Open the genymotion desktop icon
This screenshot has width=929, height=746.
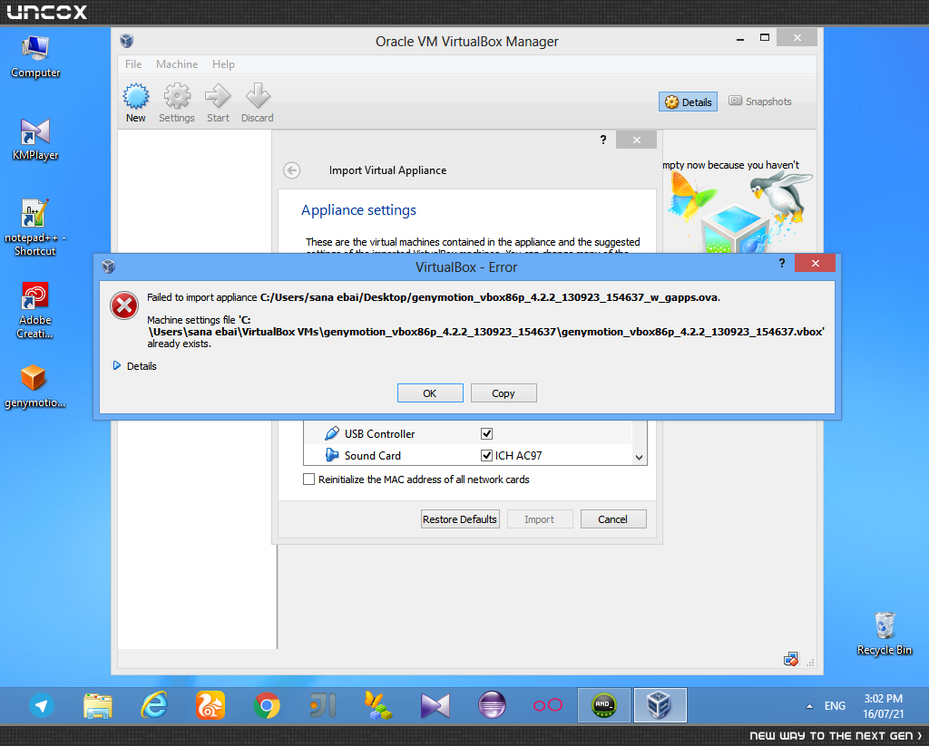click(35, 386)
